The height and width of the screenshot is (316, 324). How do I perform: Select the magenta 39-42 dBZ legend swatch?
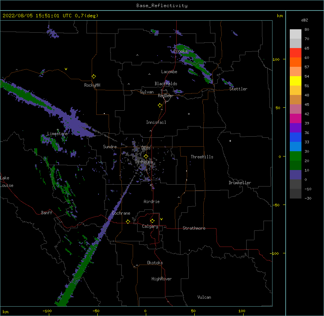295,118
